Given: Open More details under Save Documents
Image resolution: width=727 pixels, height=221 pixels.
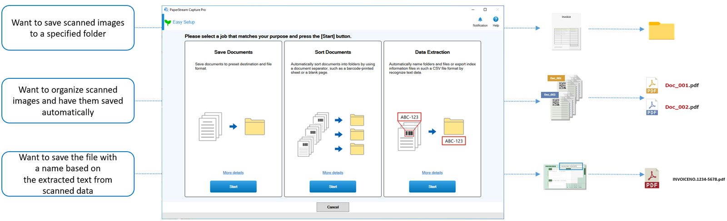Looking at the screenshot, I should click(x=233, y=173).
